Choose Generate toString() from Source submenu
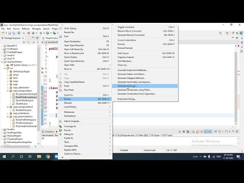This screenshot has height=183, width=244. (x=127, y=86)
